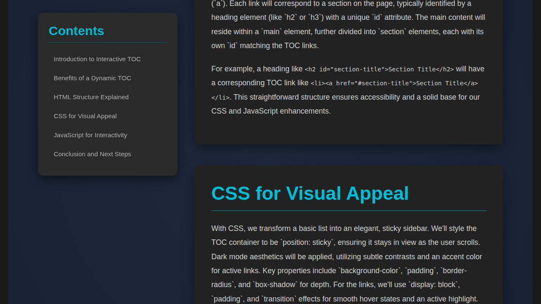
Task: Open the CSS for Visual Appeal link
Action: [85, 116]
